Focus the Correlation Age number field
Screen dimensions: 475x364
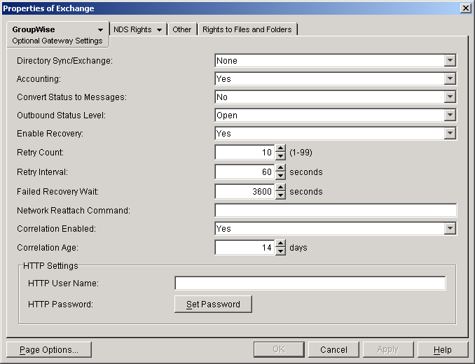(x=245, y=248)
